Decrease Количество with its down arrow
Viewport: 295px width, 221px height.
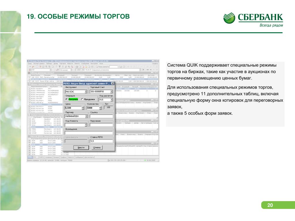click(x=101, y=109)
